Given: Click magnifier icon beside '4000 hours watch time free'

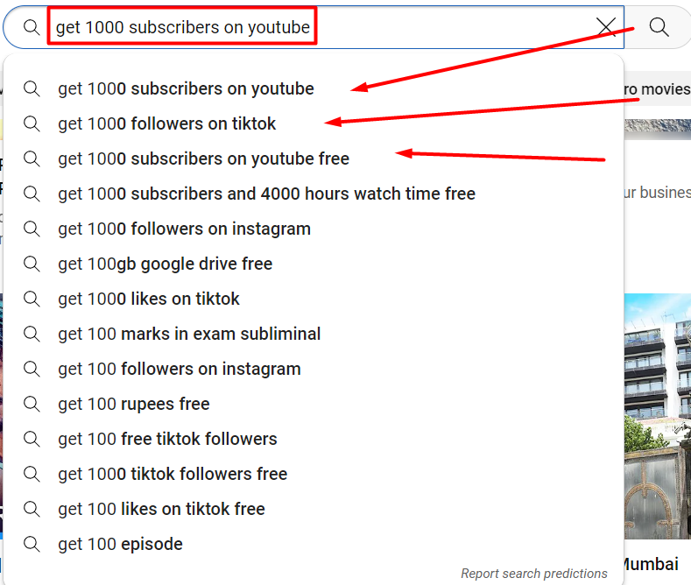Looking at the screenshot, I should pyautogui.click(x=32, y=194).
